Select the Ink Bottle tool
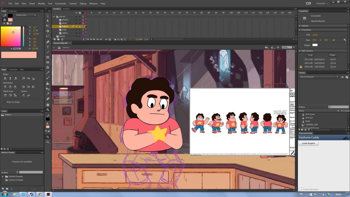Viewport: 350px width, 197px height. pyautogui.click(x=48, y=89)
